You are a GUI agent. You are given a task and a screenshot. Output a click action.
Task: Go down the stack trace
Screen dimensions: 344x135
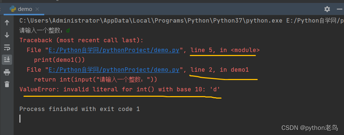[x=7, y=35]
